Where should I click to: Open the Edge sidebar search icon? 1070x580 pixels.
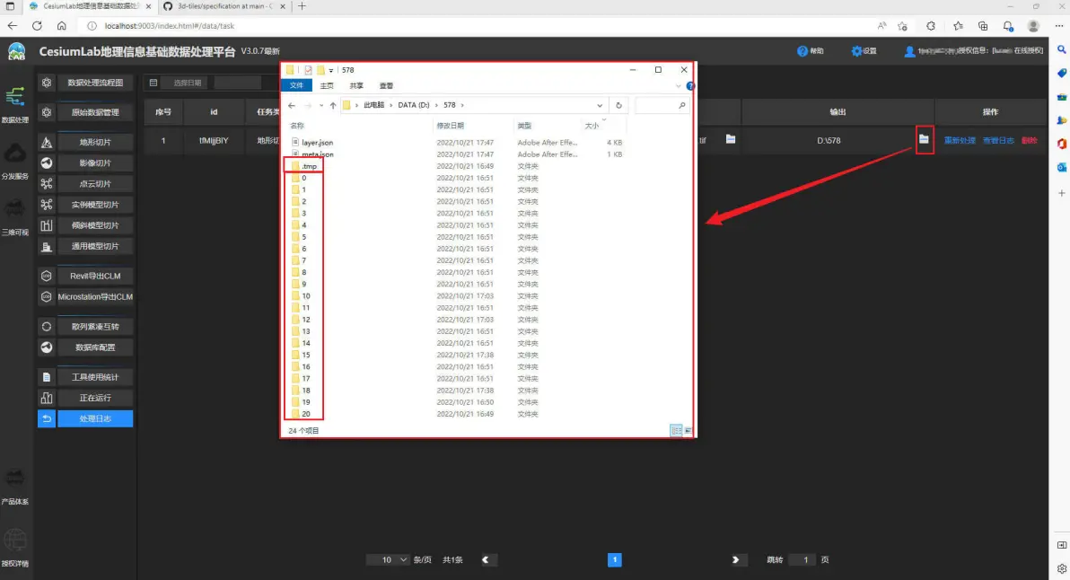point(1061,49)
